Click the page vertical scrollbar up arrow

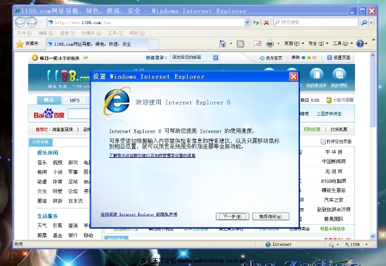pyautogui.click(x=373, y=56)
